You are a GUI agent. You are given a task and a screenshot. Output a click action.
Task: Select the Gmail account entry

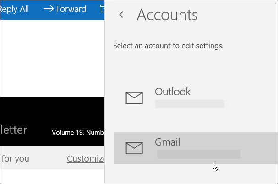click(195, 148)
